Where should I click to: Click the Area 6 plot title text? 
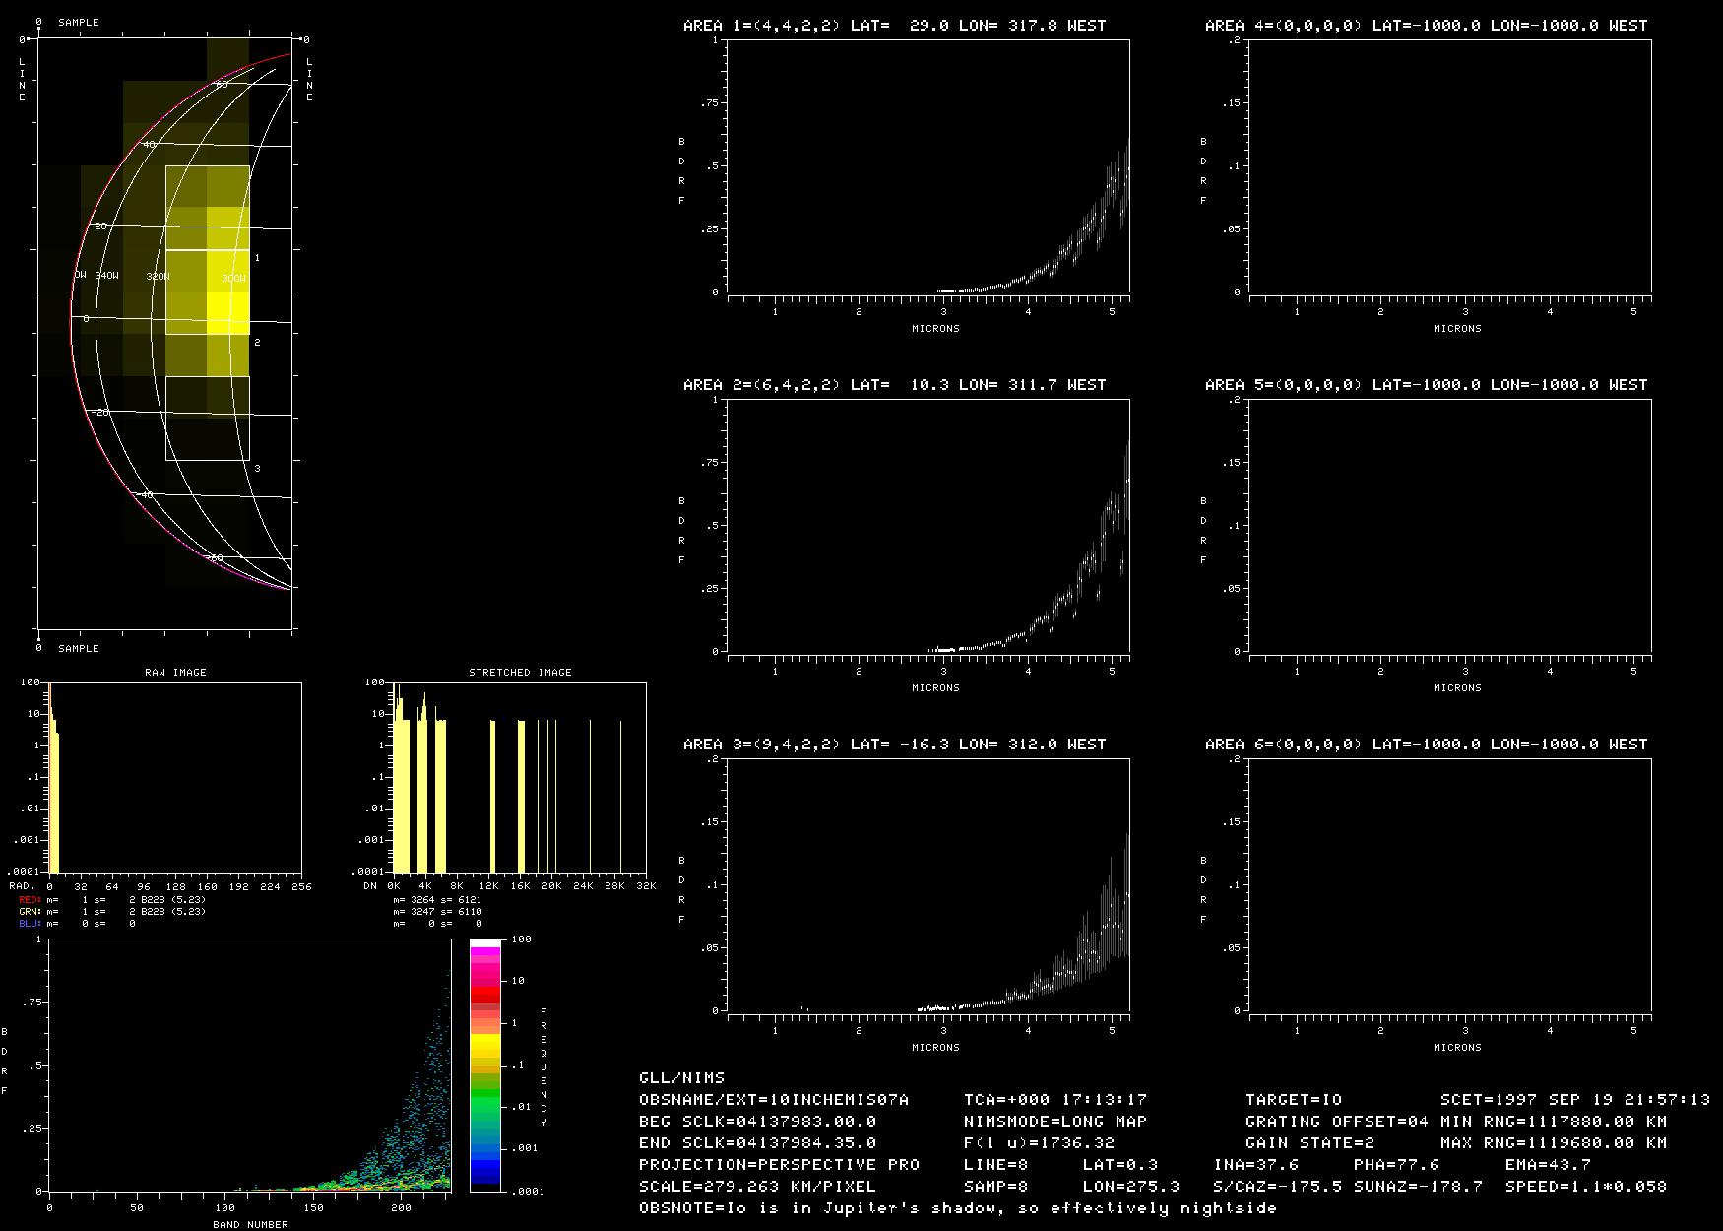tap(1426, 745)
